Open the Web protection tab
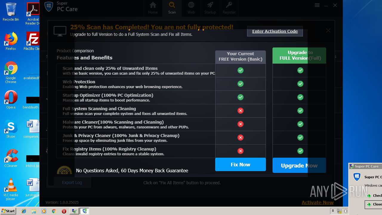Viewport: 382px width, 215px height. [191, 8]
